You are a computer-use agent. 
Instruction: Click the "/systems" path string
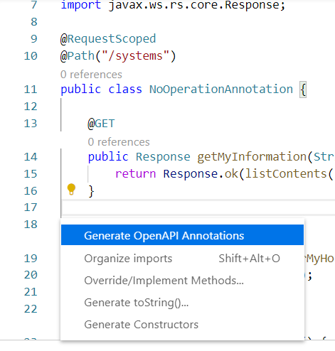[x=135, y=56]
